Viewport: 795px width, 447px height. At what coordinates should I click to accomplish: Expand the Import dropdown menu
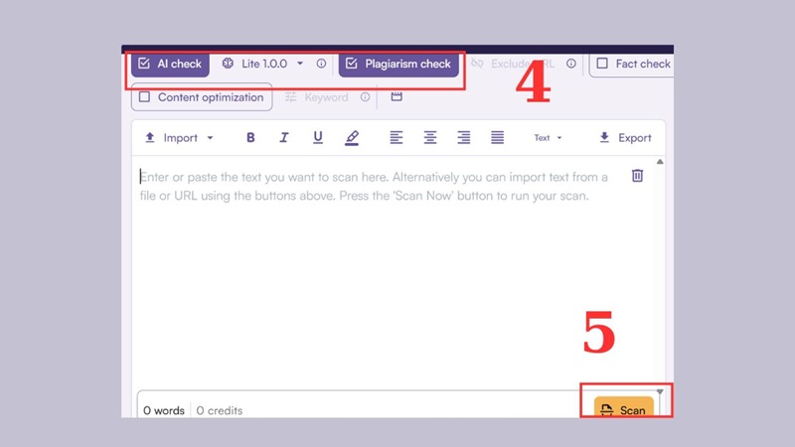pyautogui.click(x=180, y=138)
